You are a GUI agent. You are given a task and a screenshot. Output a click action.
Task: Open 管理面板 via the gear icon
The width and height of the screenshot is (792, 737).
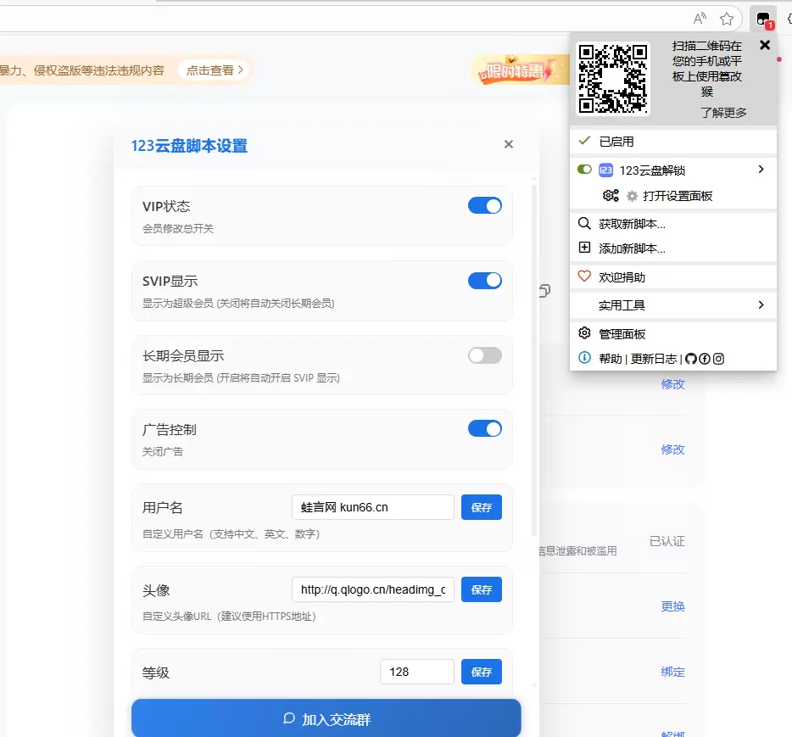click(x=583, y=333)
